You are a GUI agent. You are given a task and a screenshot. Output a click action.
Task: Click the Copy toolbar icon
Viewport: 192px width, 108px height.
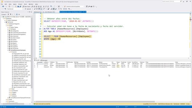(46, 7)
